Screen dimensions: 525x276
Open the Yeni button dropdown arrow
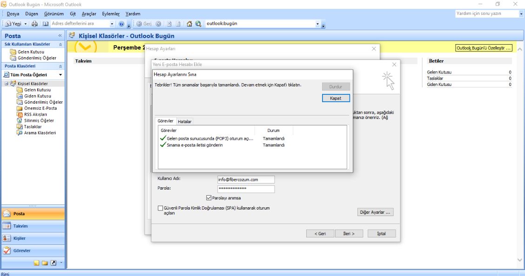(x=26, y=24)
